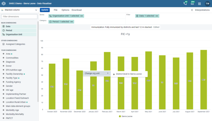Click the September 2021 column bar

[204, 80]
